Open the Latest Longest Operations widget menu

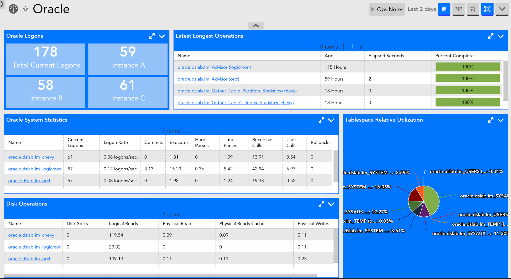pyautogui.click(x=501, y=36)
